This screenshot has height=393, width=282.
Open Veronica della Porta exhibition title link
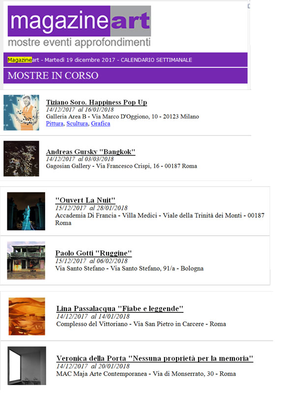click(x=155, y=358)
